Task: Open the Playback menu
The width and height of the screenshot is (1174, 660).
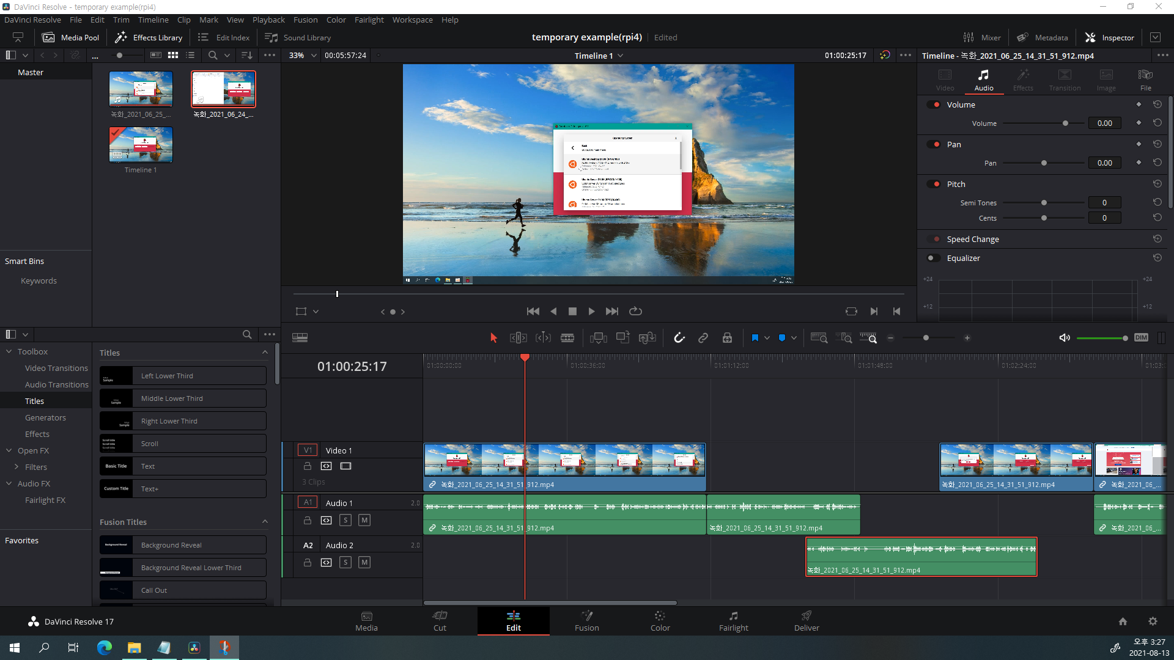Action: (x=268, y=20)
